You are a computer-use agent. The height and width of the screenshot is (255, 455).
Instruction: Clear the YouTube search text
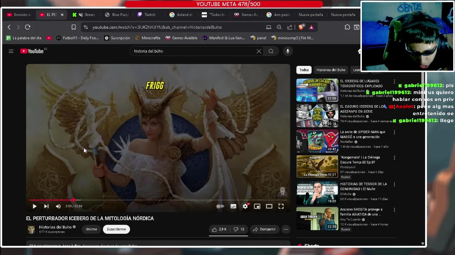coord(259,51)
